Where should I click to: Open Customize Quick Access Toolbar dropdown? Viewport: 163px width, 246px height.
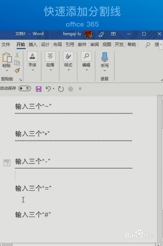80,89
